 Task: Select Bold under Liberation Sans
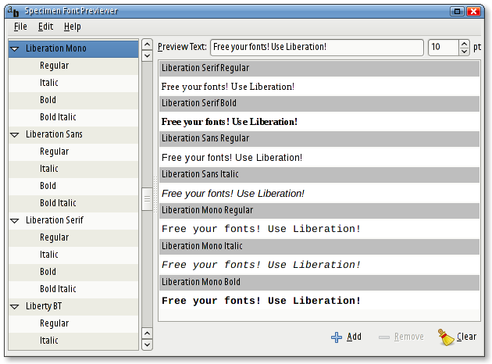tap(73, 186)
